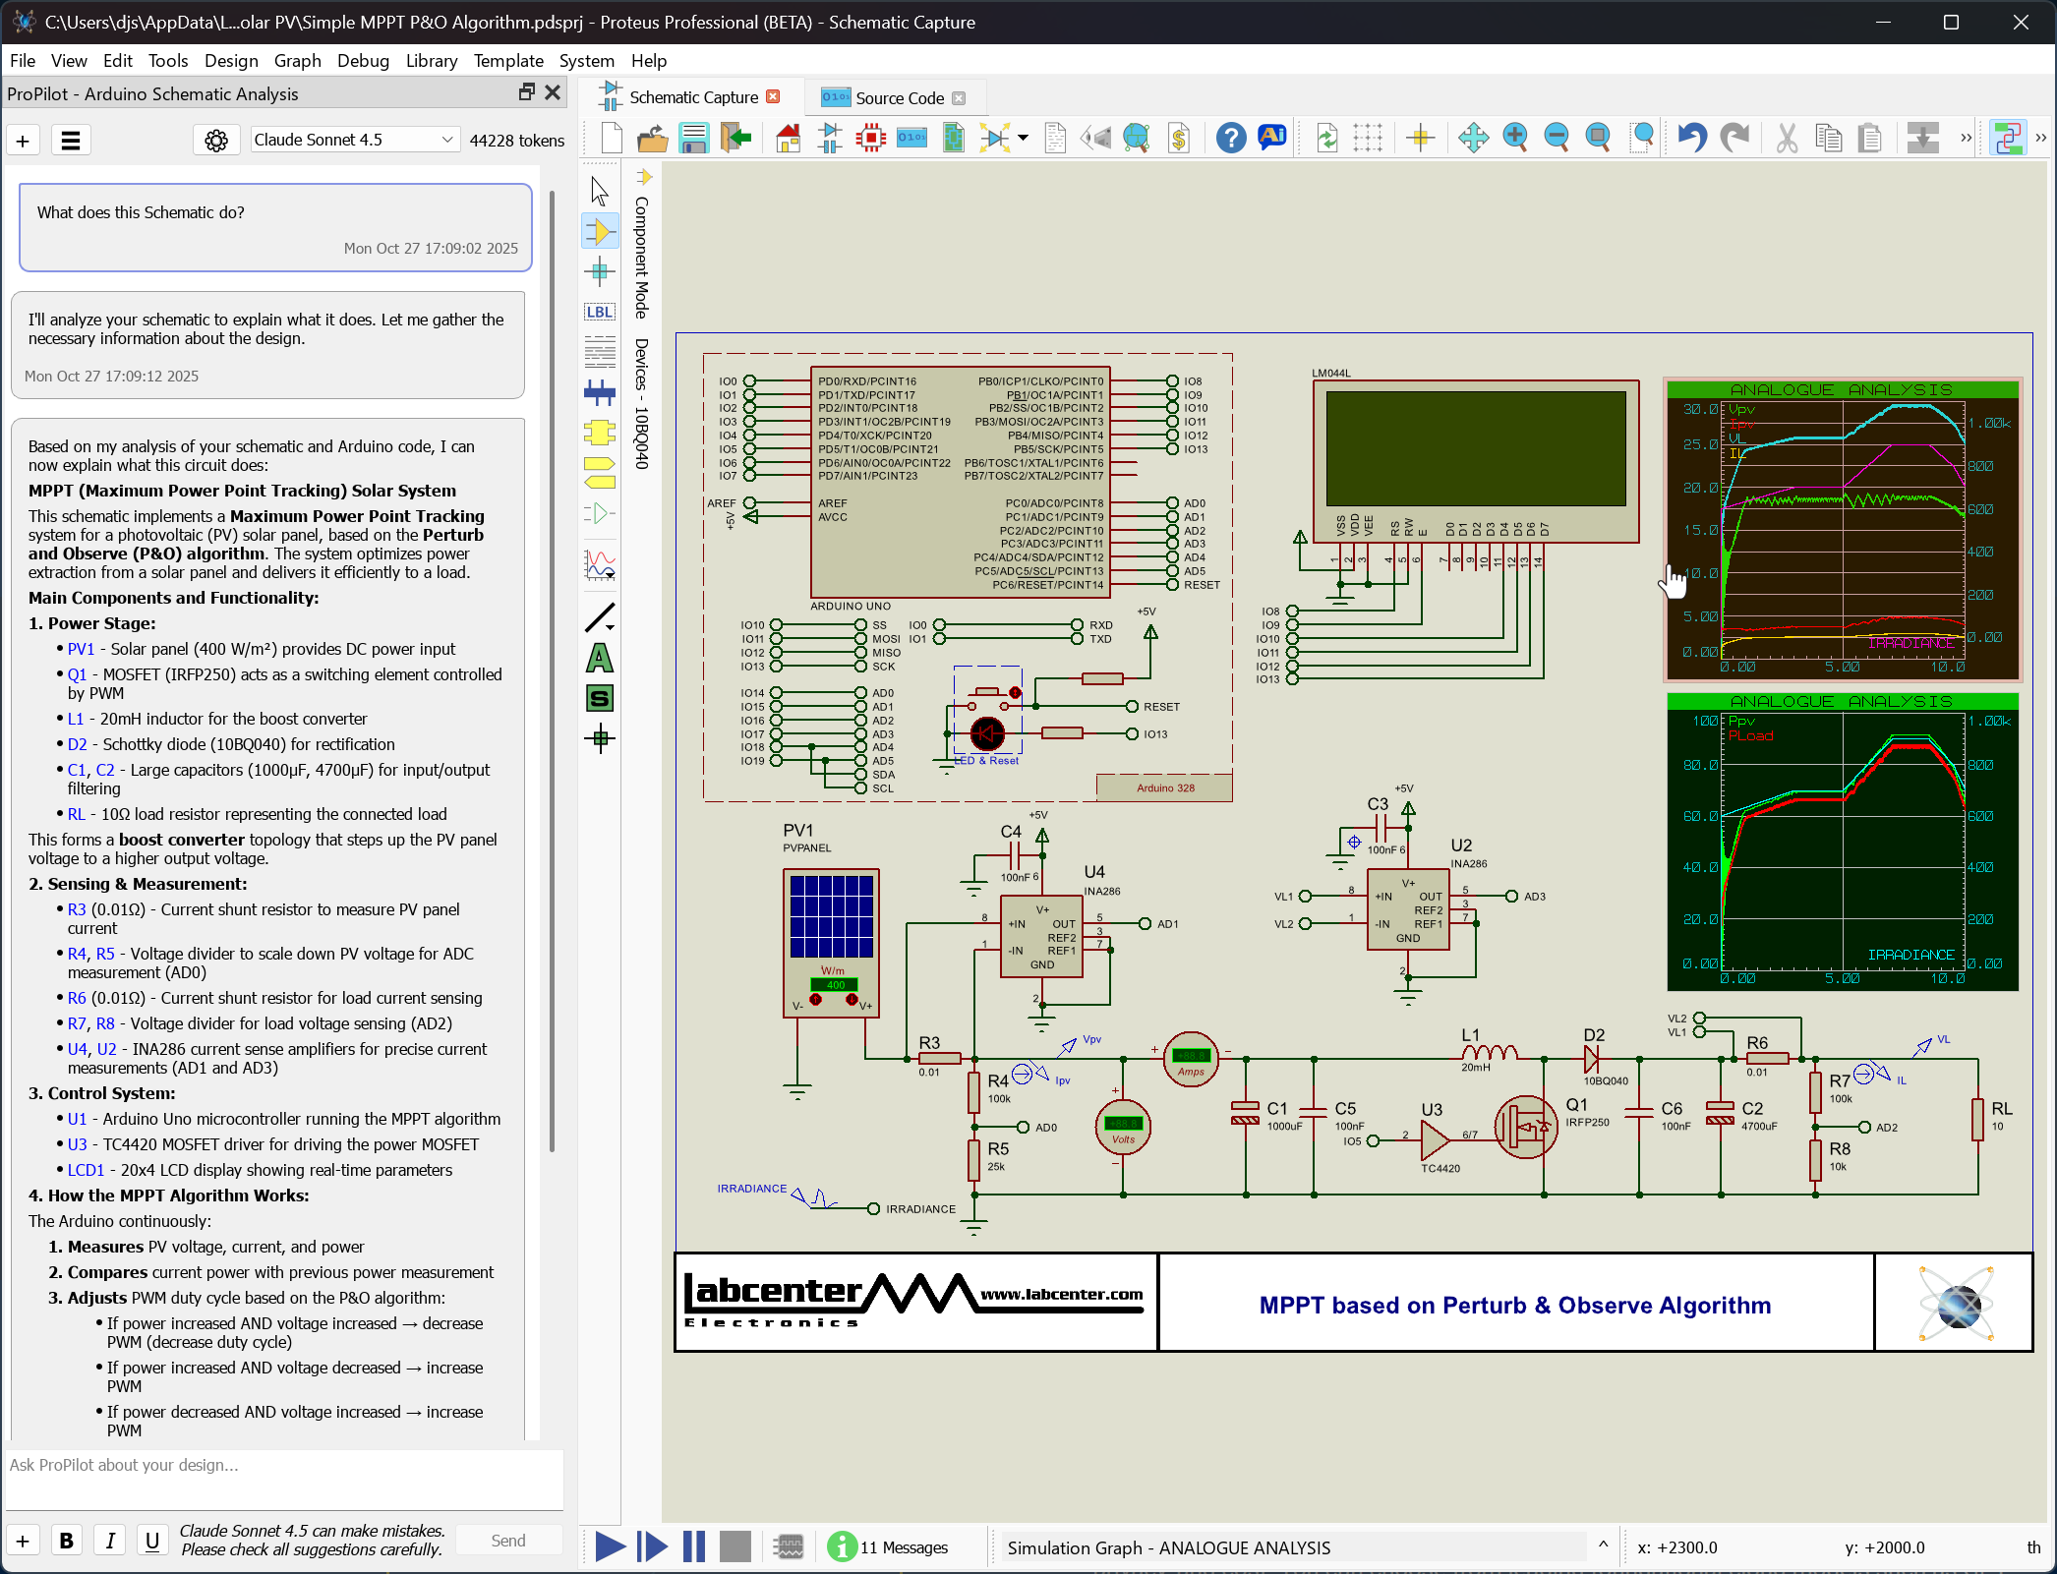Open the Claude Sonnet 4.5 model dropdown
Viewport: 2057px width, 1574px height.
point(354,140)
